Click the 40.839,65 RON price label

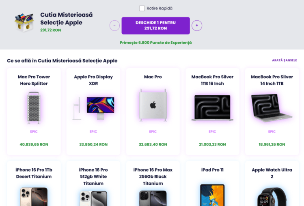coord(34,144)
